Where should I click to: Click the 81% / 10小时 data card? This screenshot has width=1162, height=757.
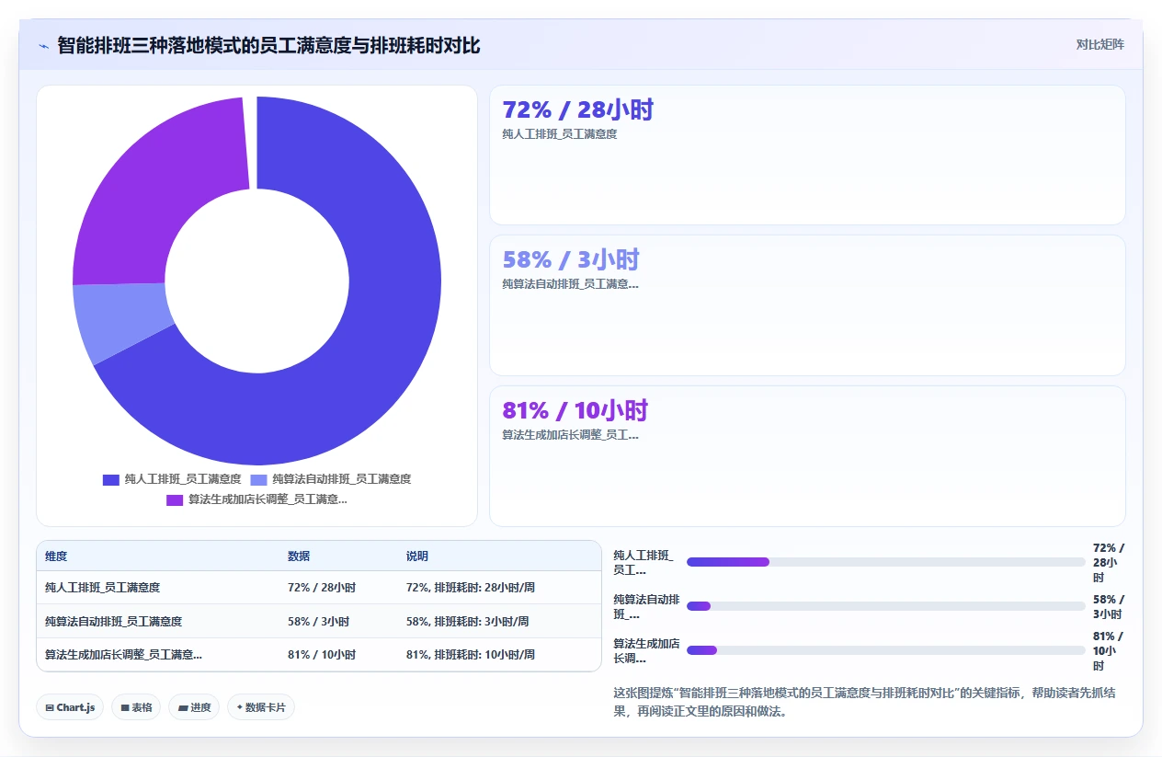coord(807,456)
